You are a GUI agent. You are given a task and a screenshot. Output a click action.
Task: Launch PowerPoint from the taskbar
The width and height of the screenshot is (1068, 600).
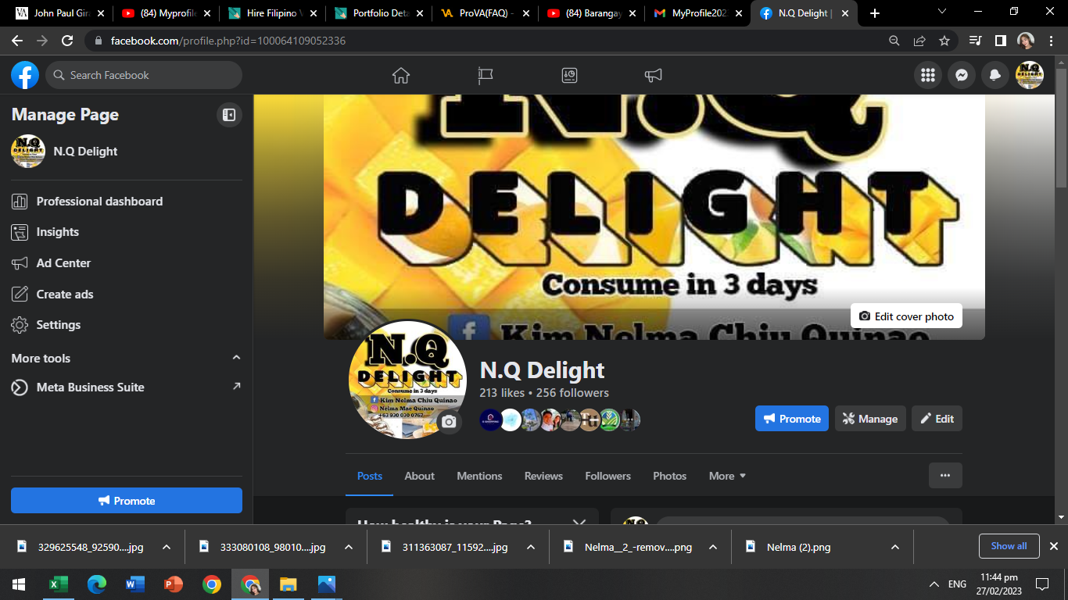coord(173,584)
